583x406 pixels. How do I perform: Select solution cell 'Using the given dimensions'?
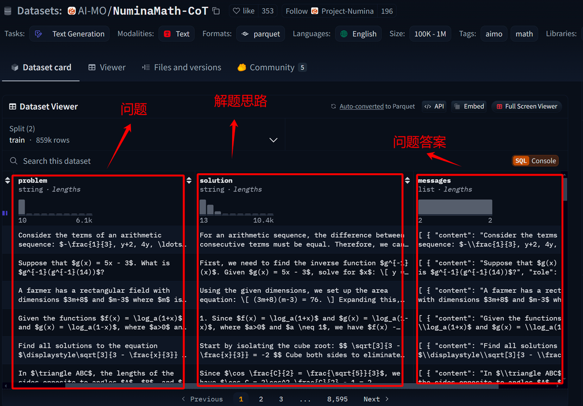(x=304, y=295)
